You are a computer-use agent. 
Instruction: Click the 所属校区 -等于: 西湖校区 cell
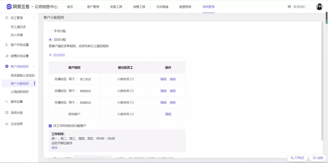pyautogui.click(x=74, y=103)
